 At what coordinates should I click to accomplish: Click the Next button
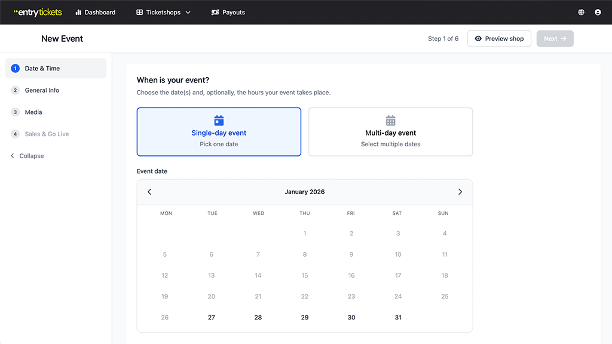(555, 39)
